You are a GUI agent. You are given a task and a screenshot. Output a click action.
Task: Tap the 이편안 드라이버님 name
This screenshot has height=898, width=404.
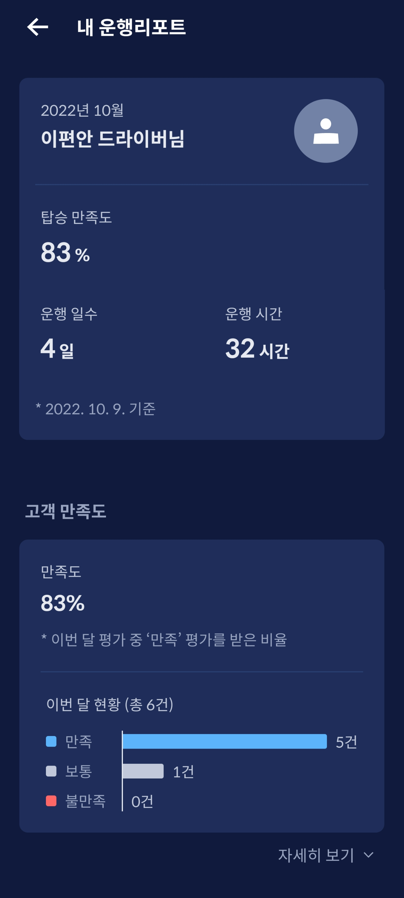click(x=113, y=138)
